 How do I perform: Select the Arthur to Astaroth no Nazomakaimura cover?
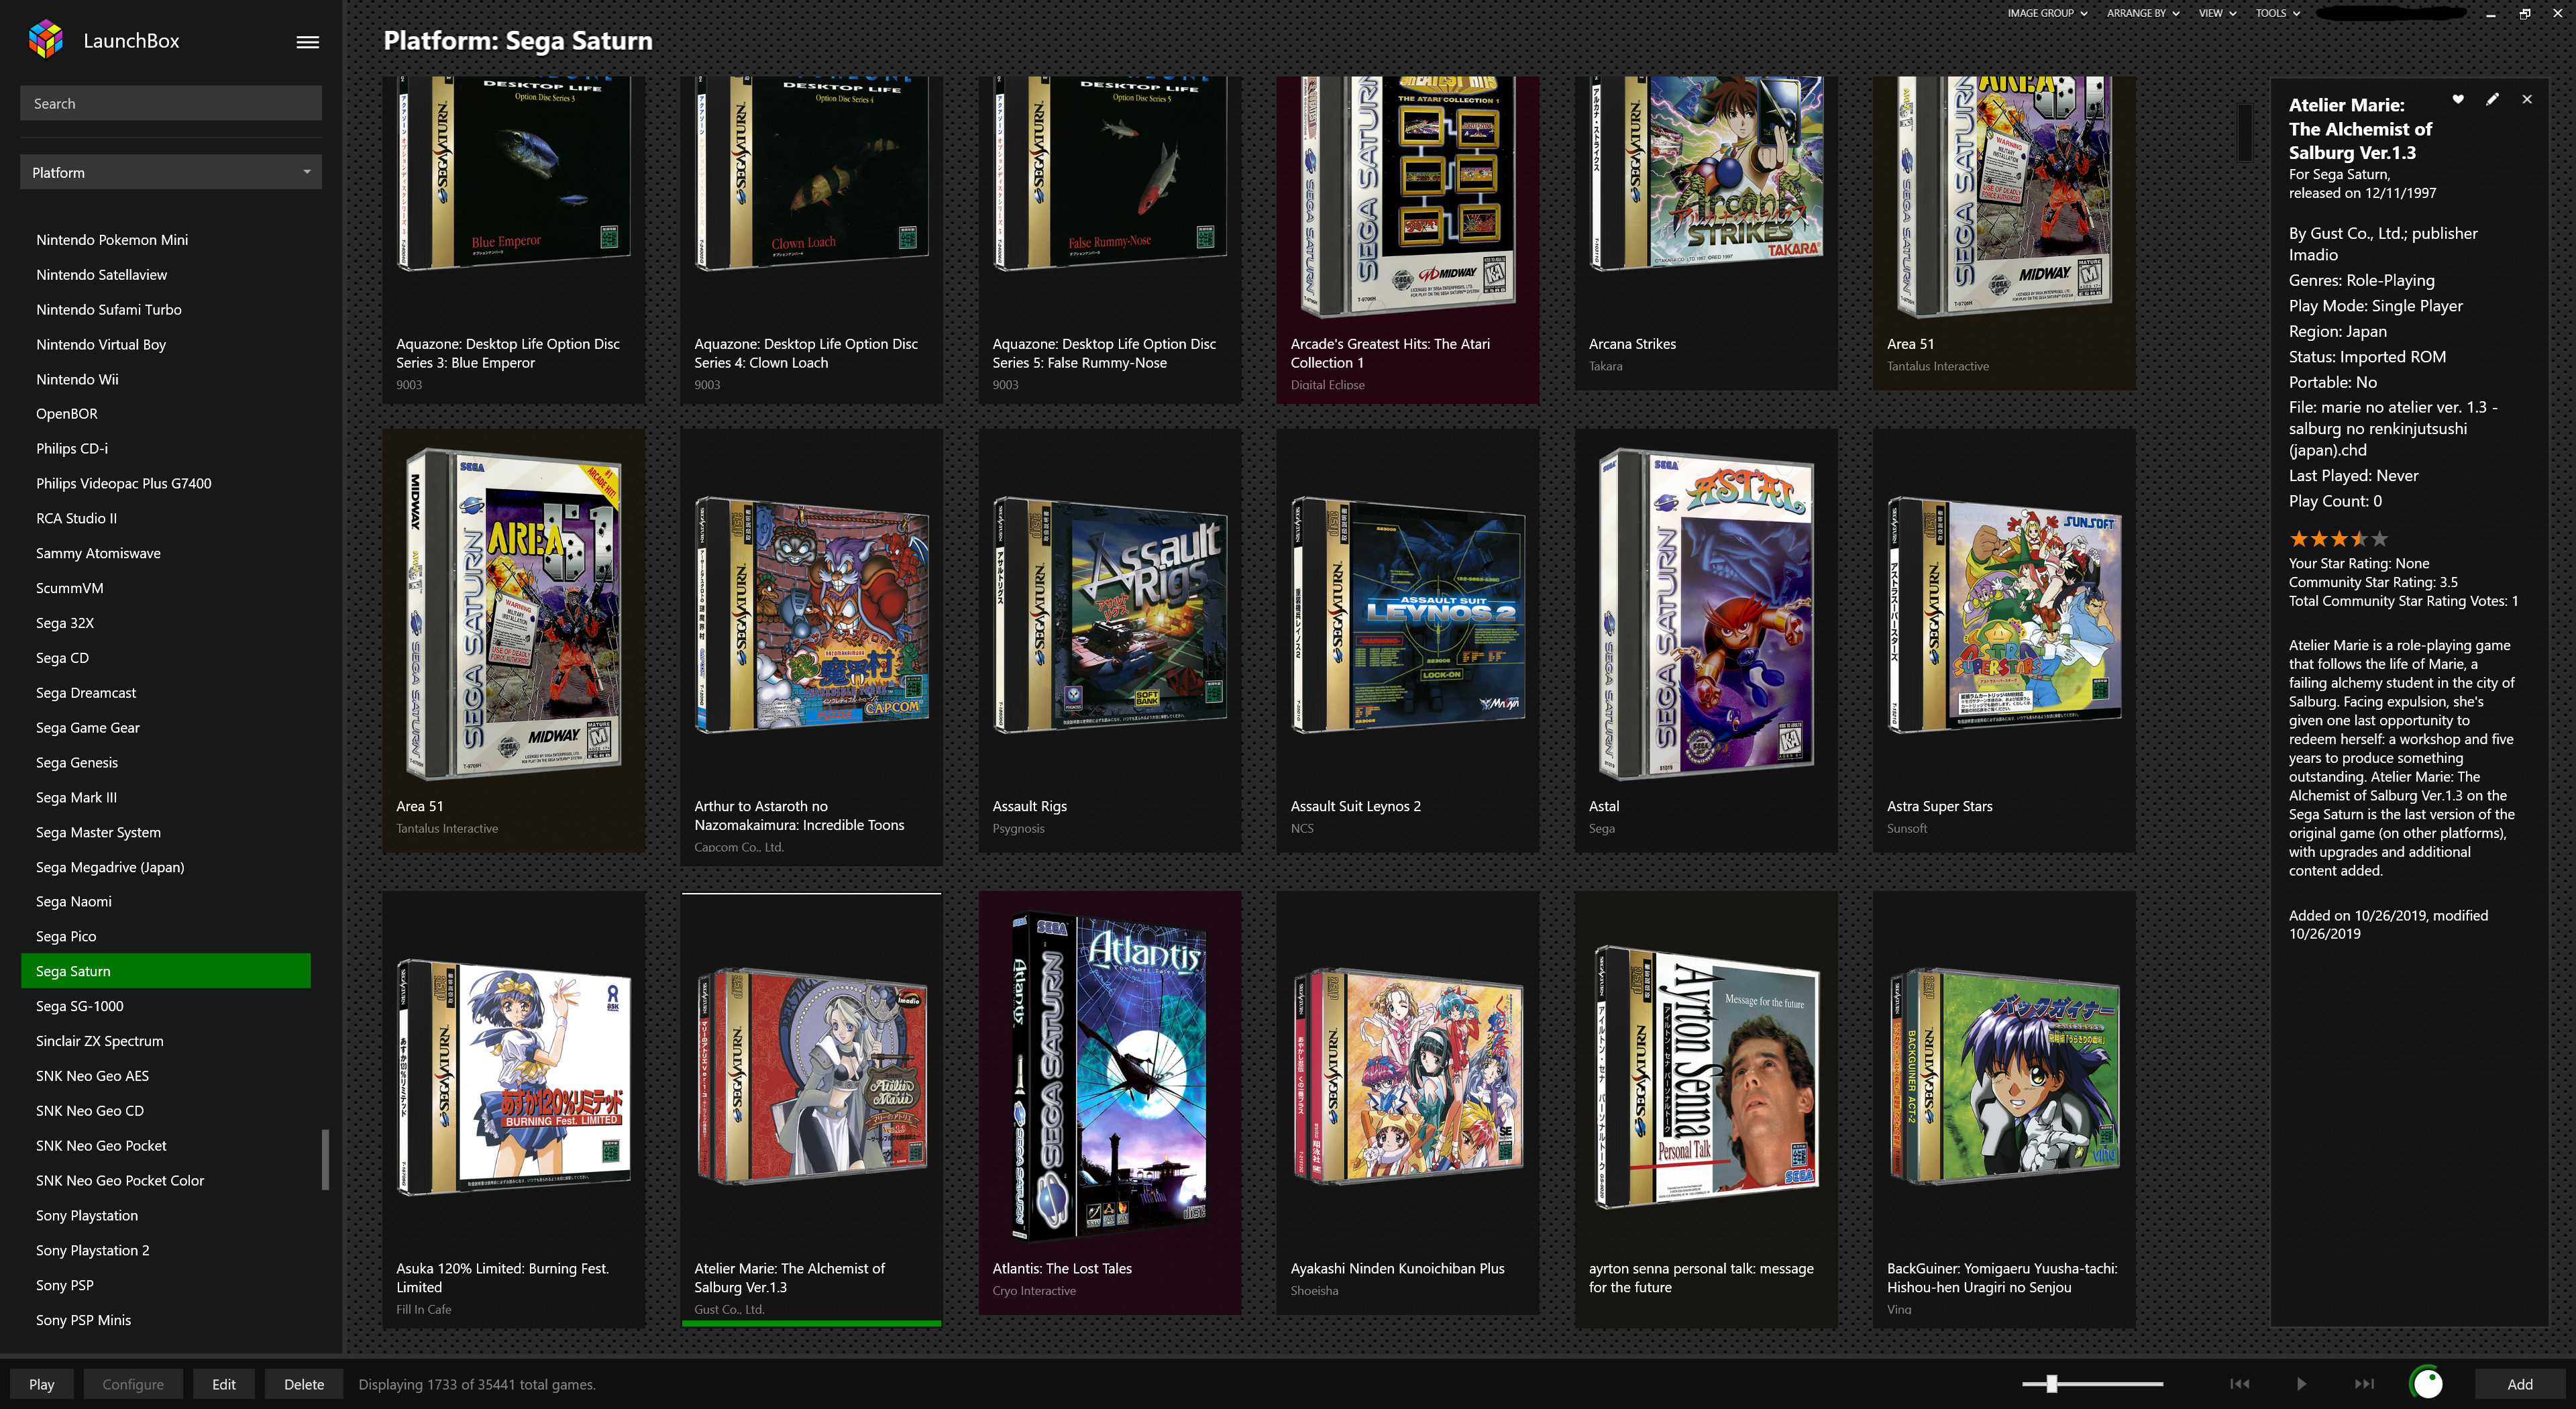coord(812,616)
